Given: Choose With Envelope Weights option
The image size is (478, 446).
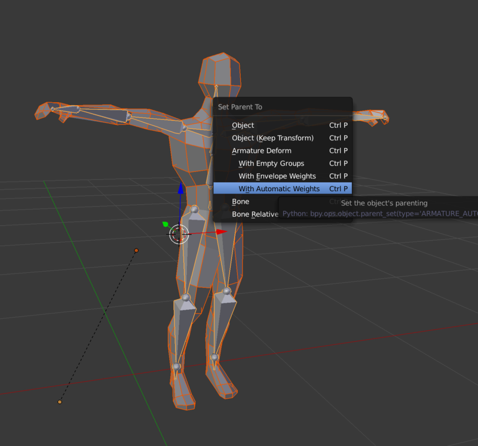Looking at the screenshot, I should pyautogui.click(x=282, y=176).
